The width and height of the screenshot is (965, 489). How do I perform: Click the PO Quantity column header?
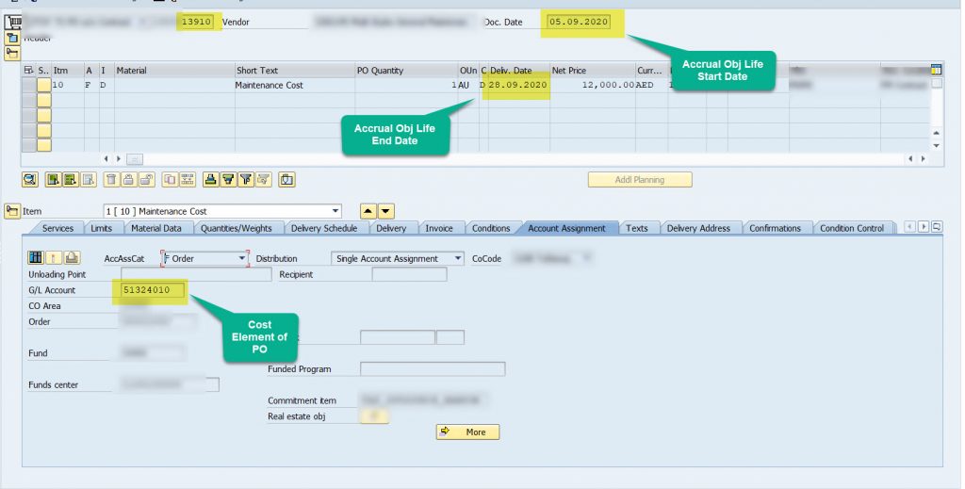(x=407, y=71)
